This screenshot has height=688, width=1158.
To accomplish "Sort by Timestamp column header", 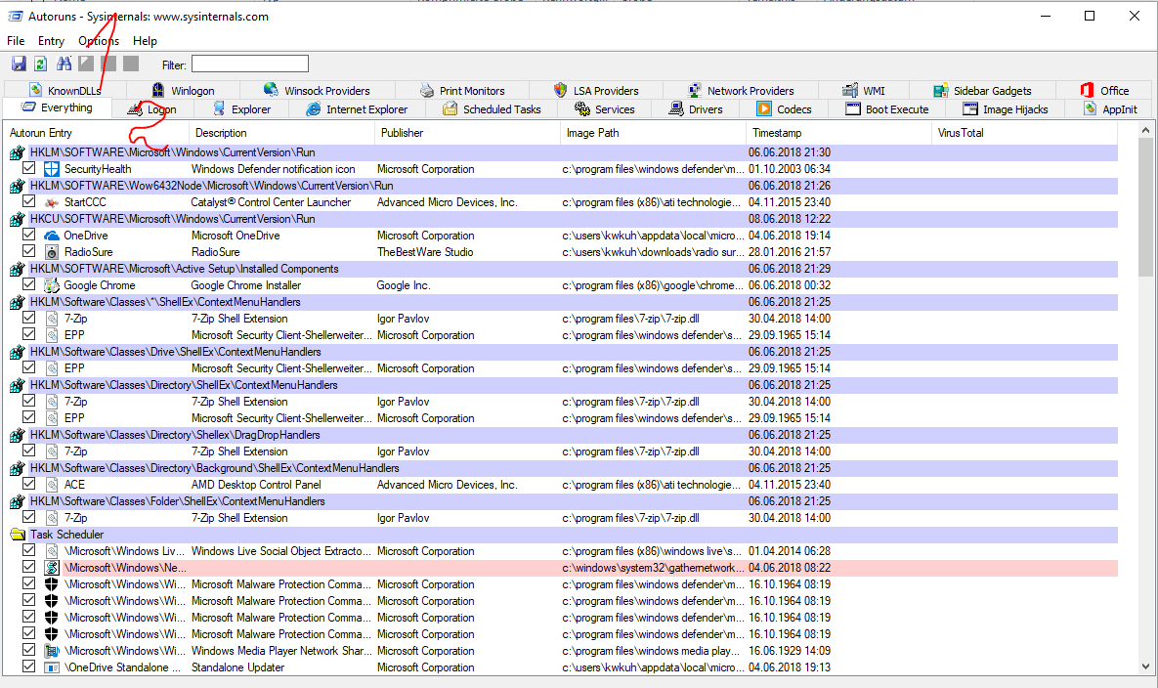I will (x=839, y=133).
